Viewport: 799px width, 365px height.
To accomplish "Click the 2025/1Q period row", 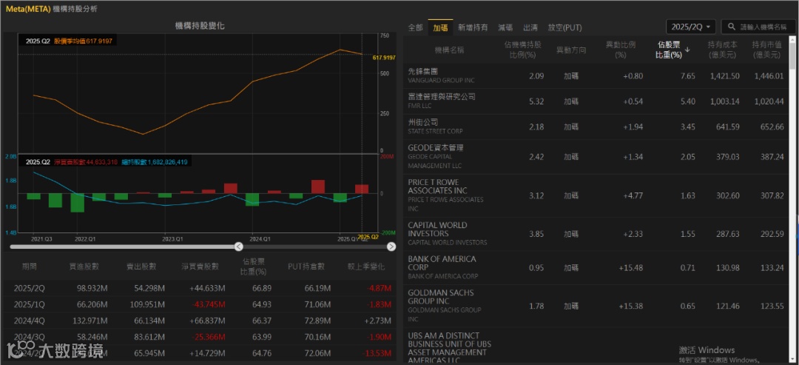I will 199,304.
